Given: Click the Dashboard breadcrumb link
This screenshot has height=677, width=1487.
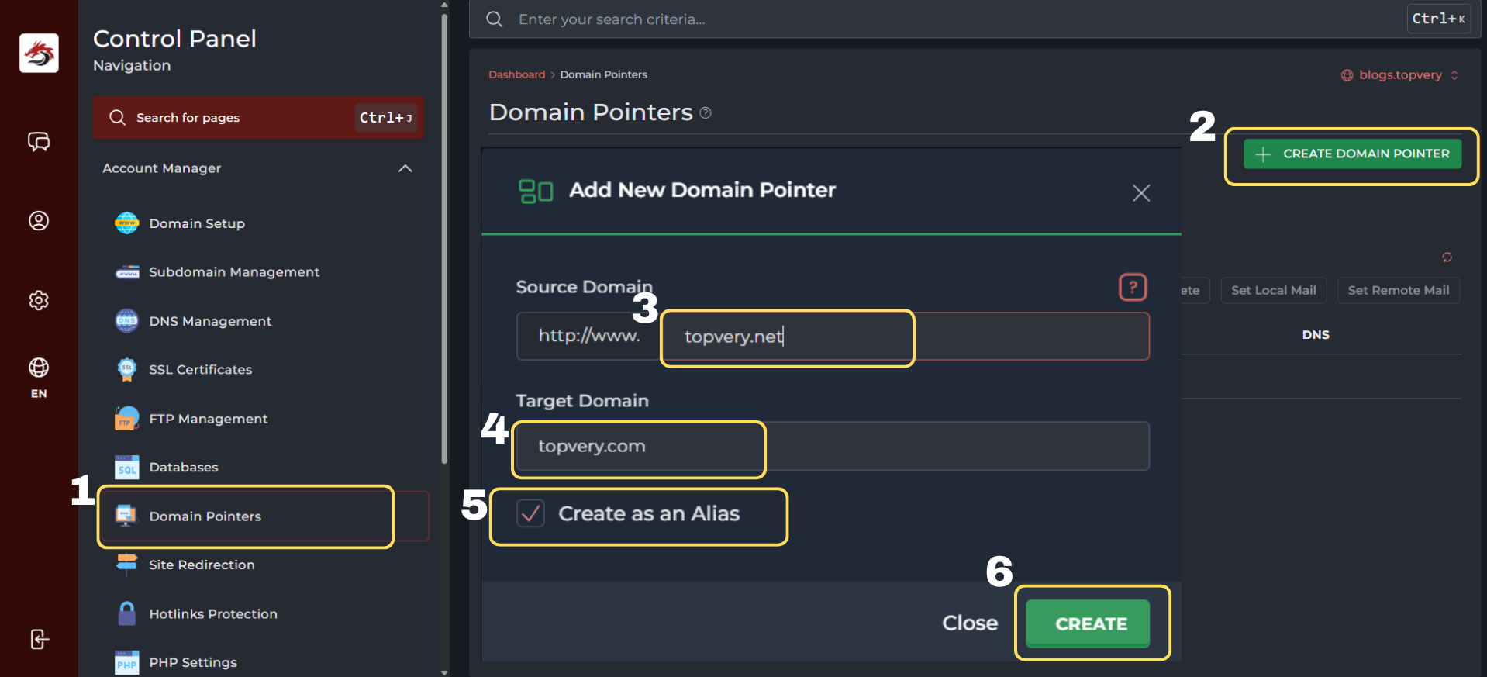Looking at the screenshot, I should pyautogui.click(x=516, y=75).
